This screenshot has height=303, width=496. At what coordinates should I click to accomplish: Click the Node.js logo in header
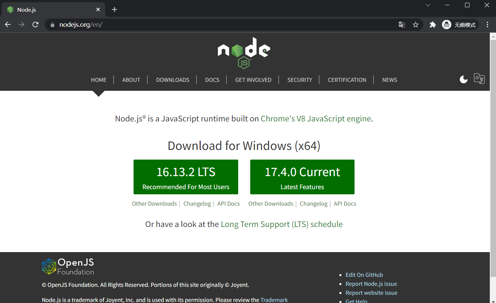(244, 53)
